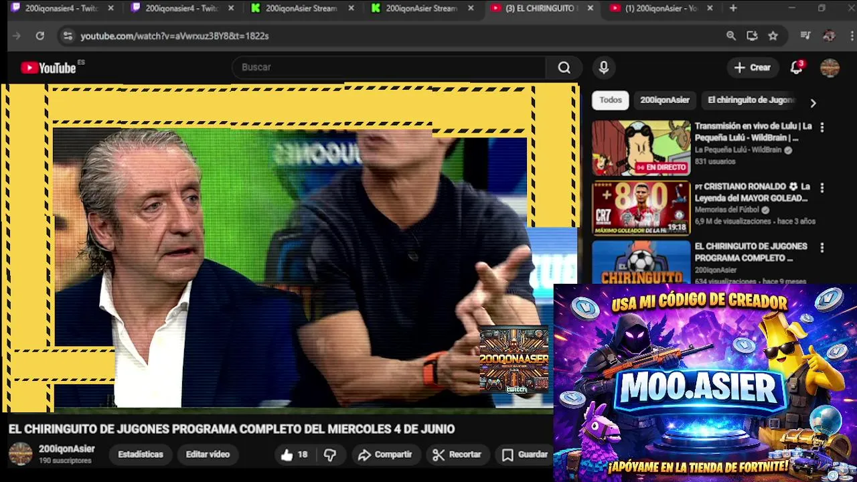Dislike the video with thumbs down

pyautogui.click(x=330, y=455)
